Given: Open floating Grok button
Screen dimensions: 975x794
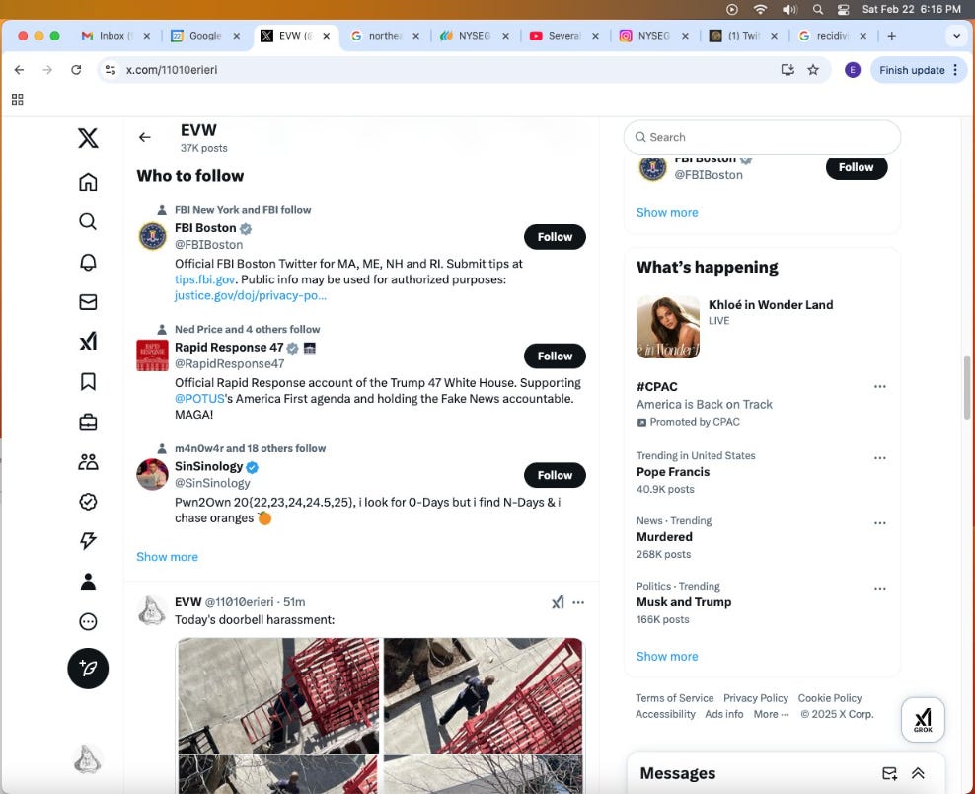Looking at the screenshot, I should click(923, 720).
